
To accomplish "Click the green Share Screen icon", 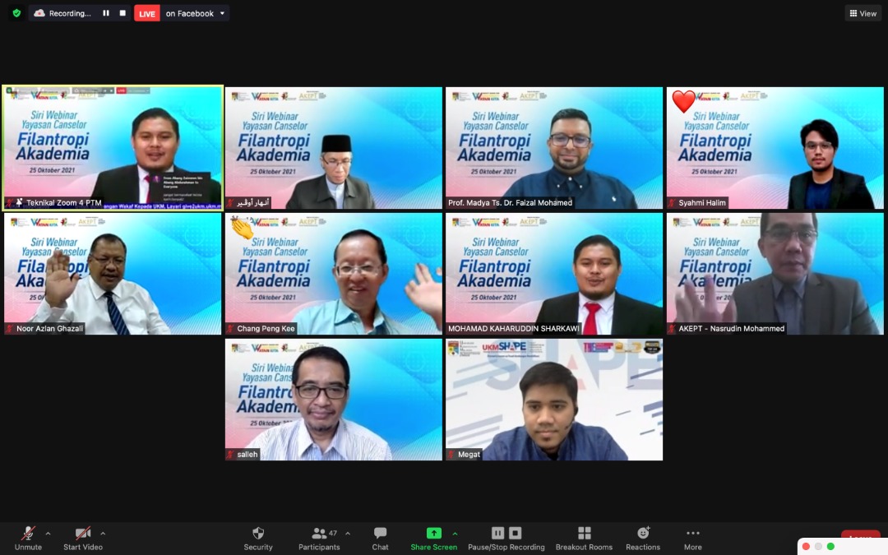I will coord(433,534).
